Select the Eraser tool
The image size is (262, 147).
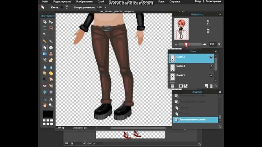coord(45,48)
